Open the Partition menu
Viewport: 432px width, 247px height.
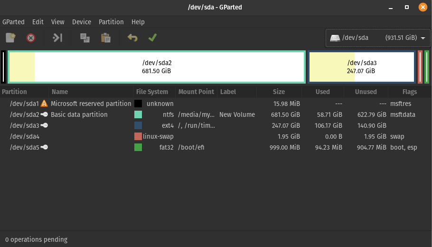(111, 22)
